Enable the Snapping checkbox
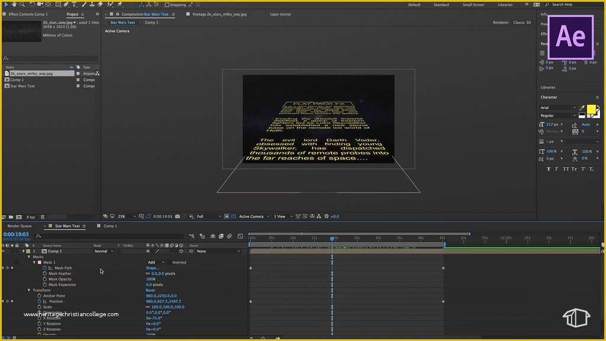Screen dimensions: 606x341 (x=167, y=5)
